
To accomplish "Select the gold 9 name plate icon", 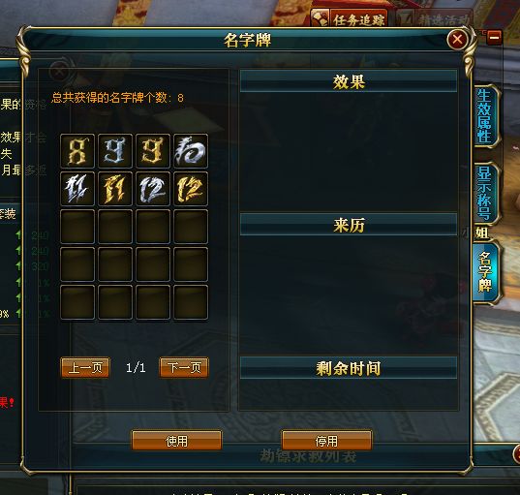I will [x=153, y=151].
